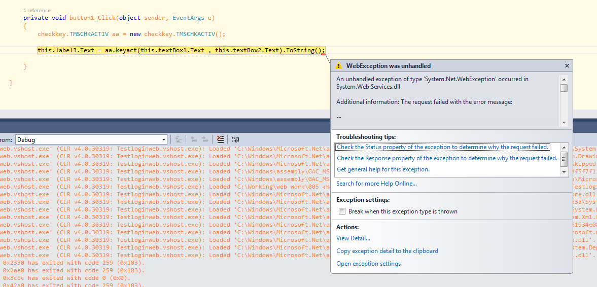This screenshot has height=287, width=597.
Task: Copy exception detail to the clipboard
Action: point(387,251)
